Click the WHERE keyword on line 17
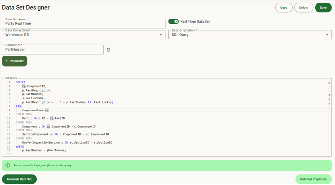Screen dimensions: 335x185 click(x=20, y=147)
